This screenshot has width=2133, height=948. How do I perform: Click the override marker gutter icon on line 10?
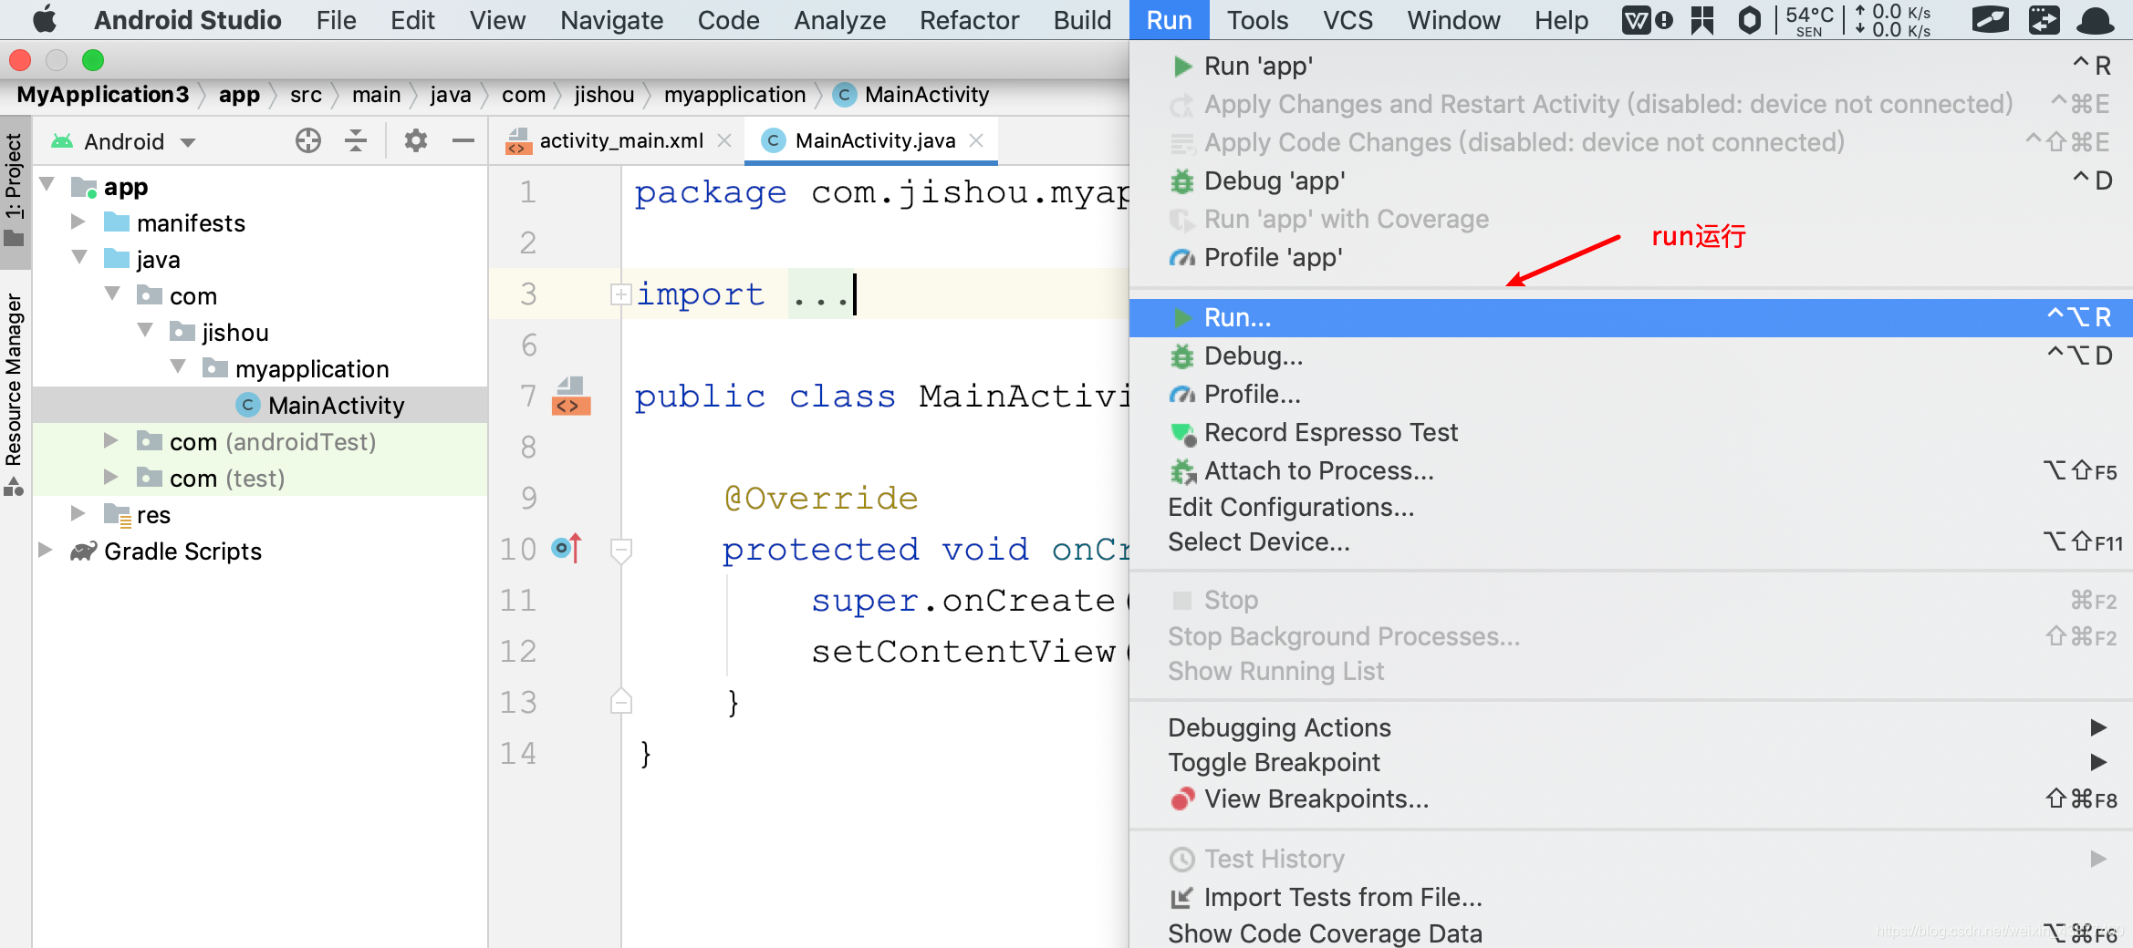[567, 548]
